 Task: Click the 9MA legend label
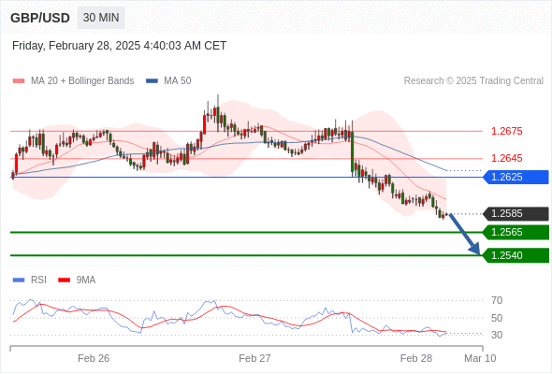coord(86,280)
